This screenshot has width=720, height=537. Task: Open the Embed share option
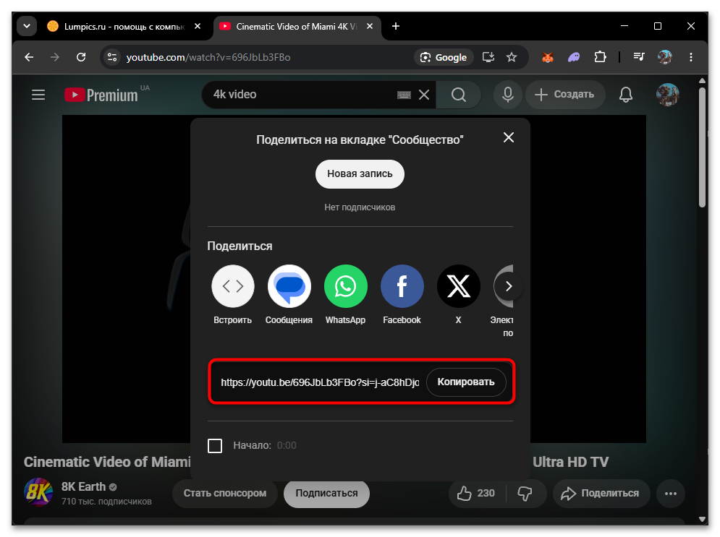click(233, 286)
